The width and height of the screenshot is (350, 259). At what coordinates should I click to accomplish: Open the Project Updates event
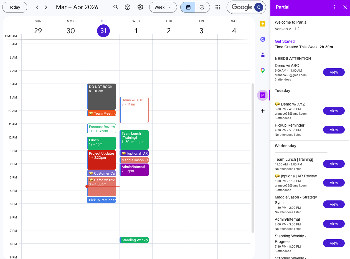[x=102, y=160]
